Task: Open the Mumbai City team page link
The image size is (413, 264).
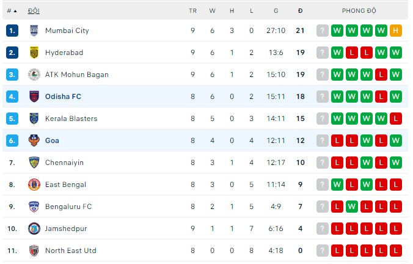Action: pos(67,31)
